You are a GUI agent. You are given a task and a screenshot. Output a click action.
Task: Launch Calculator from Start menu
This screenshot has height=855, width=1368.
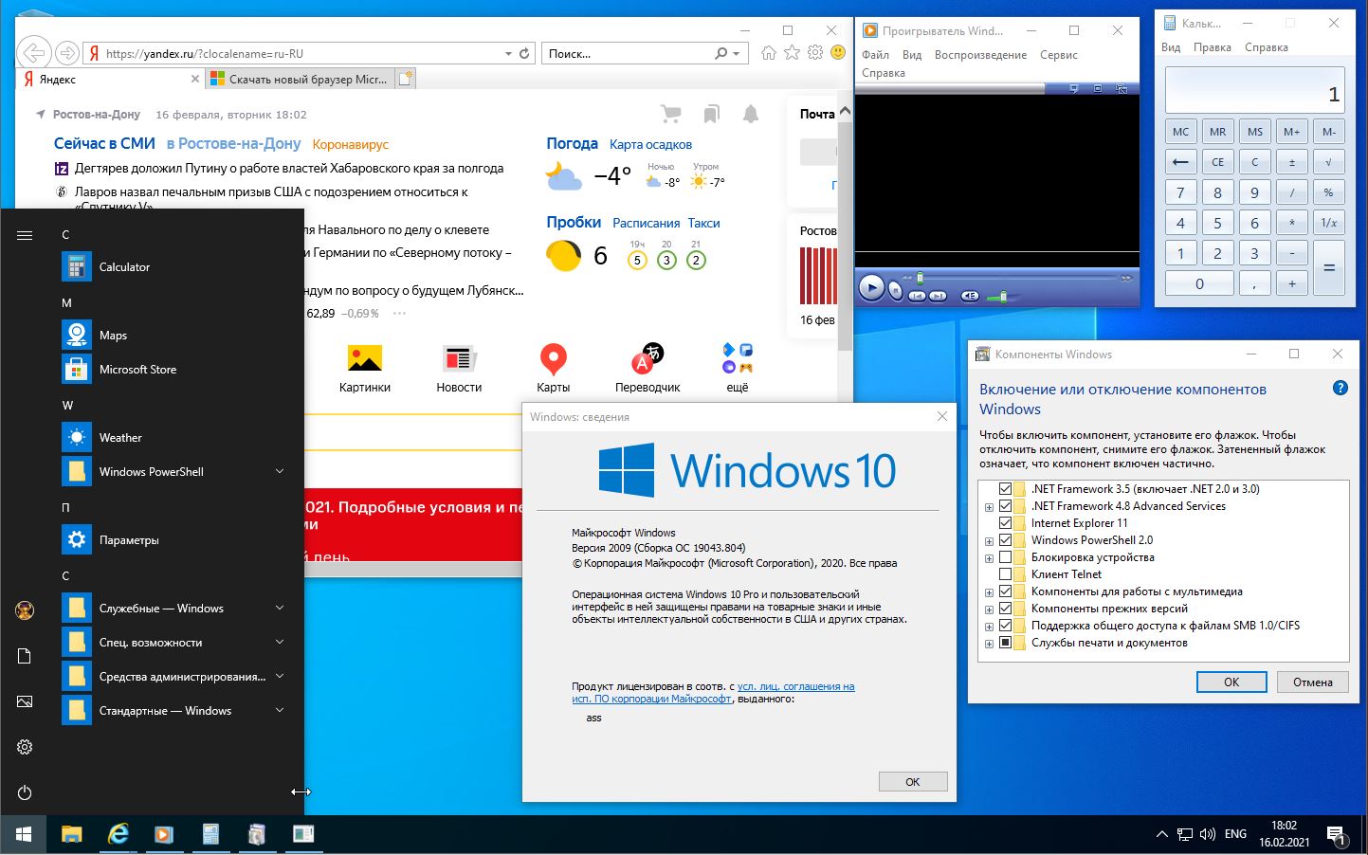(x=173, y=267)
